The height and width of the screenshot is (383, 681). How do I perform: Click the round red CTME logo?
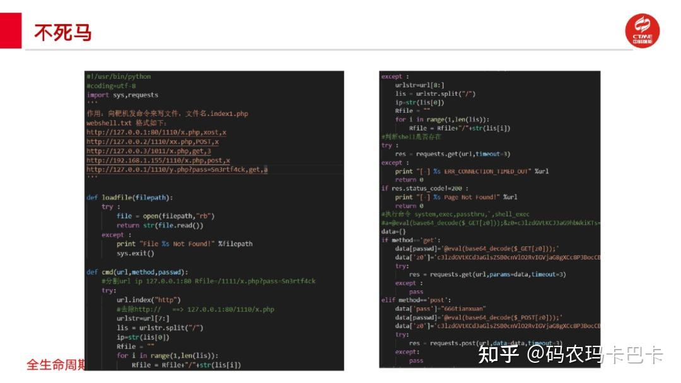click(642, 31)
